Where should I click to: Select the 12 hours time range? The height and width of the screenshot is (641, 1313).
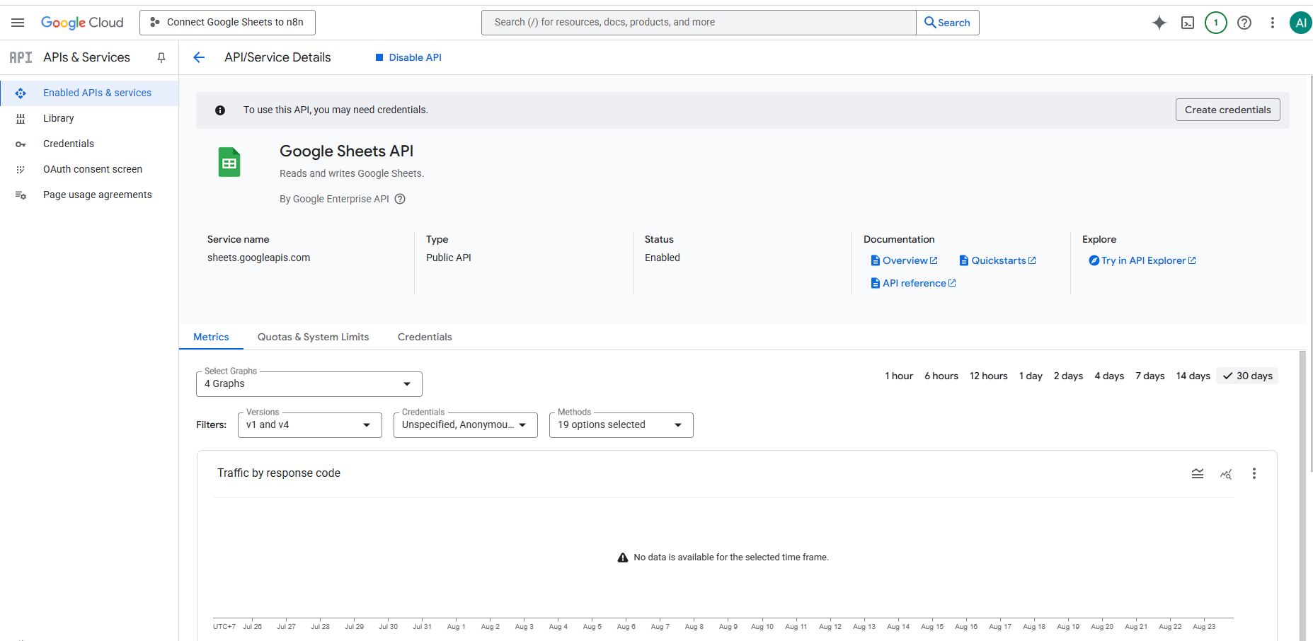pos(989,376)
